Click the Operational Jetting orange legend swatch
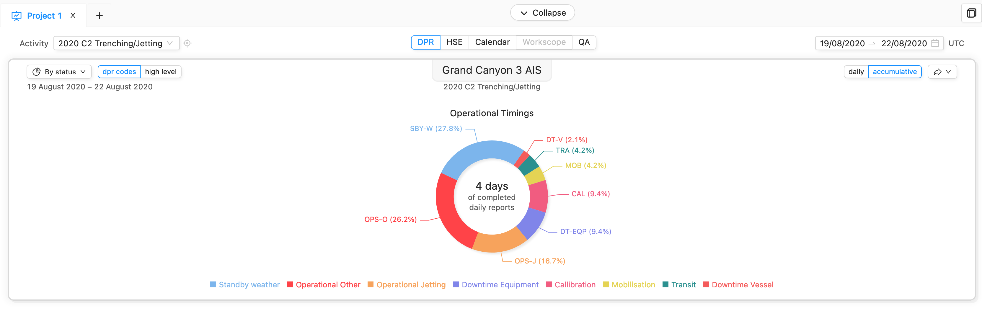Viewport: 982px width, 321px height. (x=371, y=285)
